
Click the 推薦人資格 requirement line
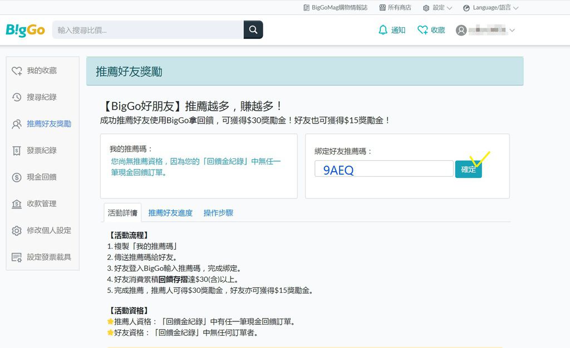(x=202, y=321)
